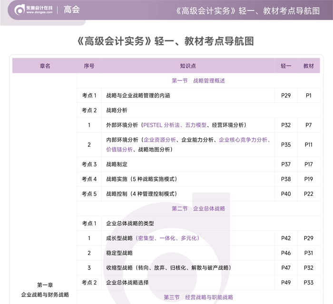Click the 东奥会计在线 logo in the banner
The width and height of the screenshot is (333, 304).
pyautogui.click(x=33, y=10)
